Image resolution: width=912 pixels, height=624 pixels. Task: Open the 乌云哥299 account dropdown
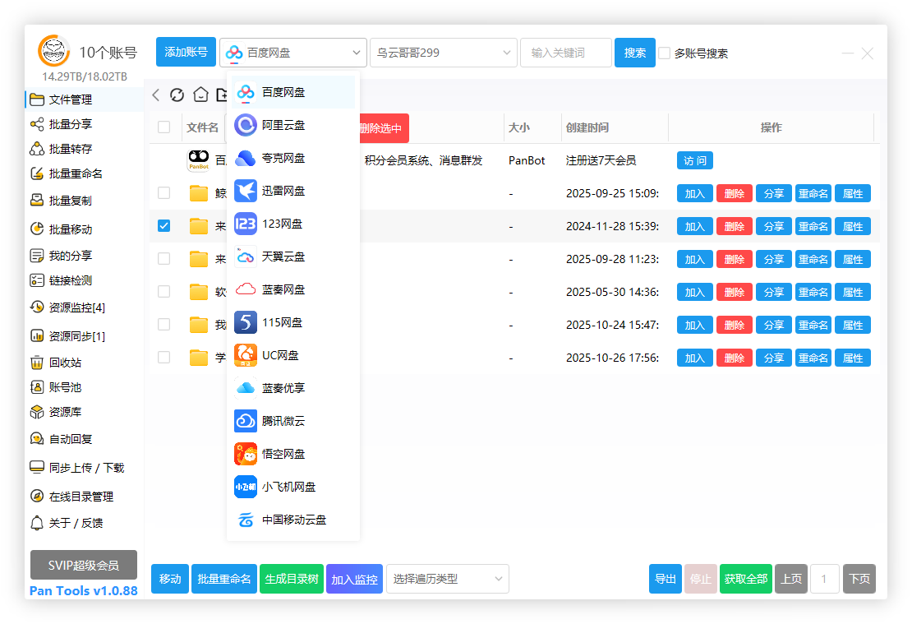(x=443, y=52)
